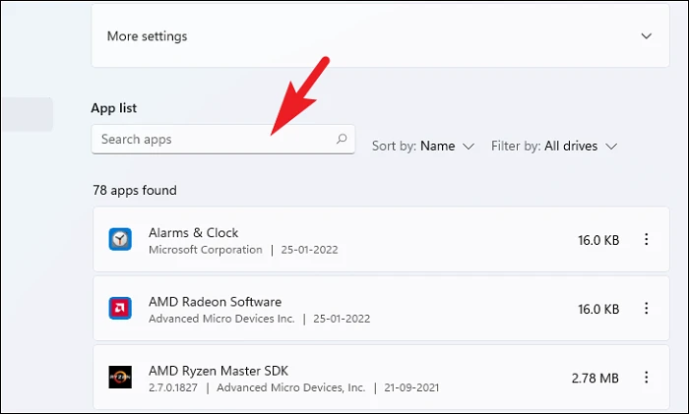Focus the Search apps text field

pos(222,140)
